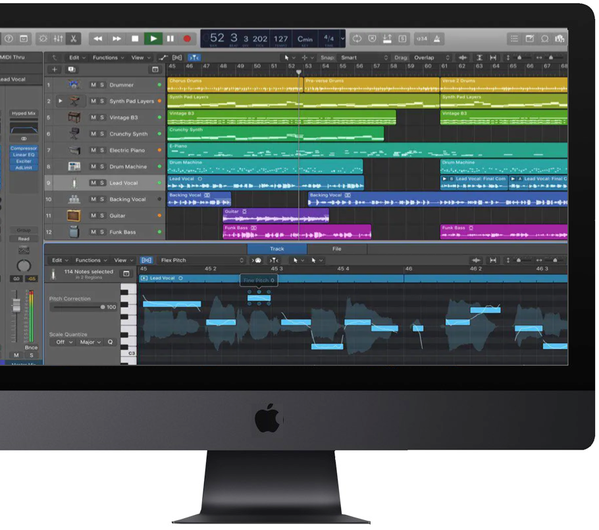Click the 1234 count-in icon
The height and width of the screenshot is (530, 599).
pos(421,38)
